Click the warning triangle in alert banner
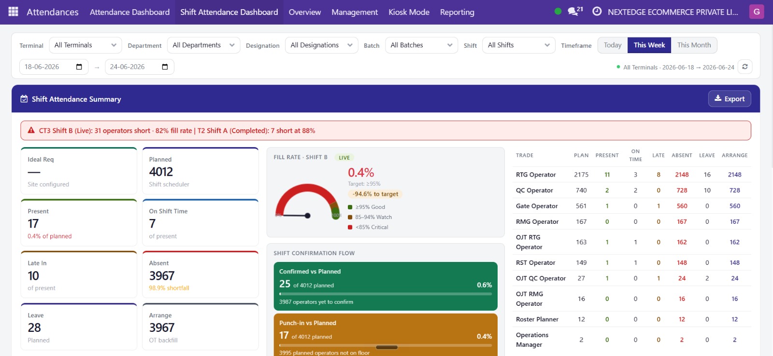Viewport: 773px width, 356px height. click(31, 130)
